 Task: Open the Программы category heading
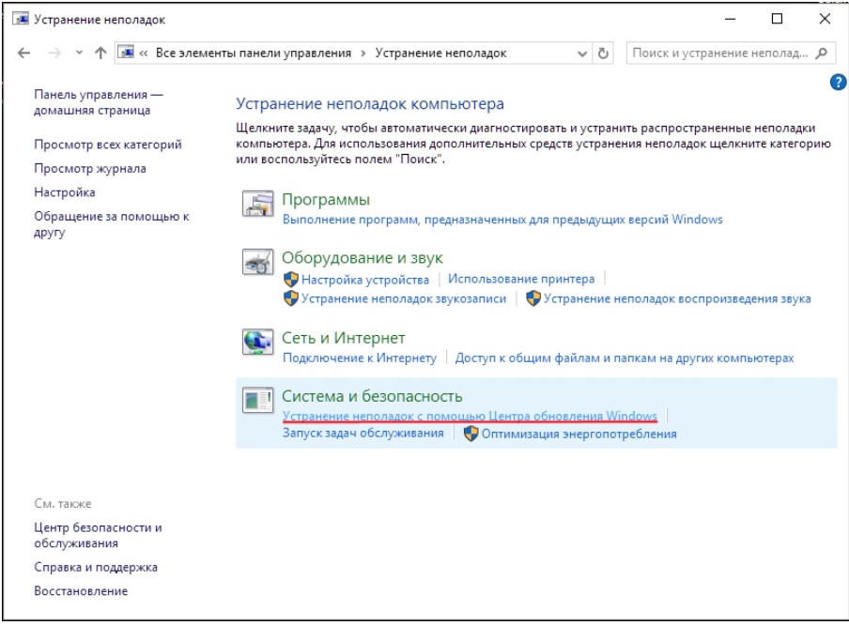[x=325, y=200]
